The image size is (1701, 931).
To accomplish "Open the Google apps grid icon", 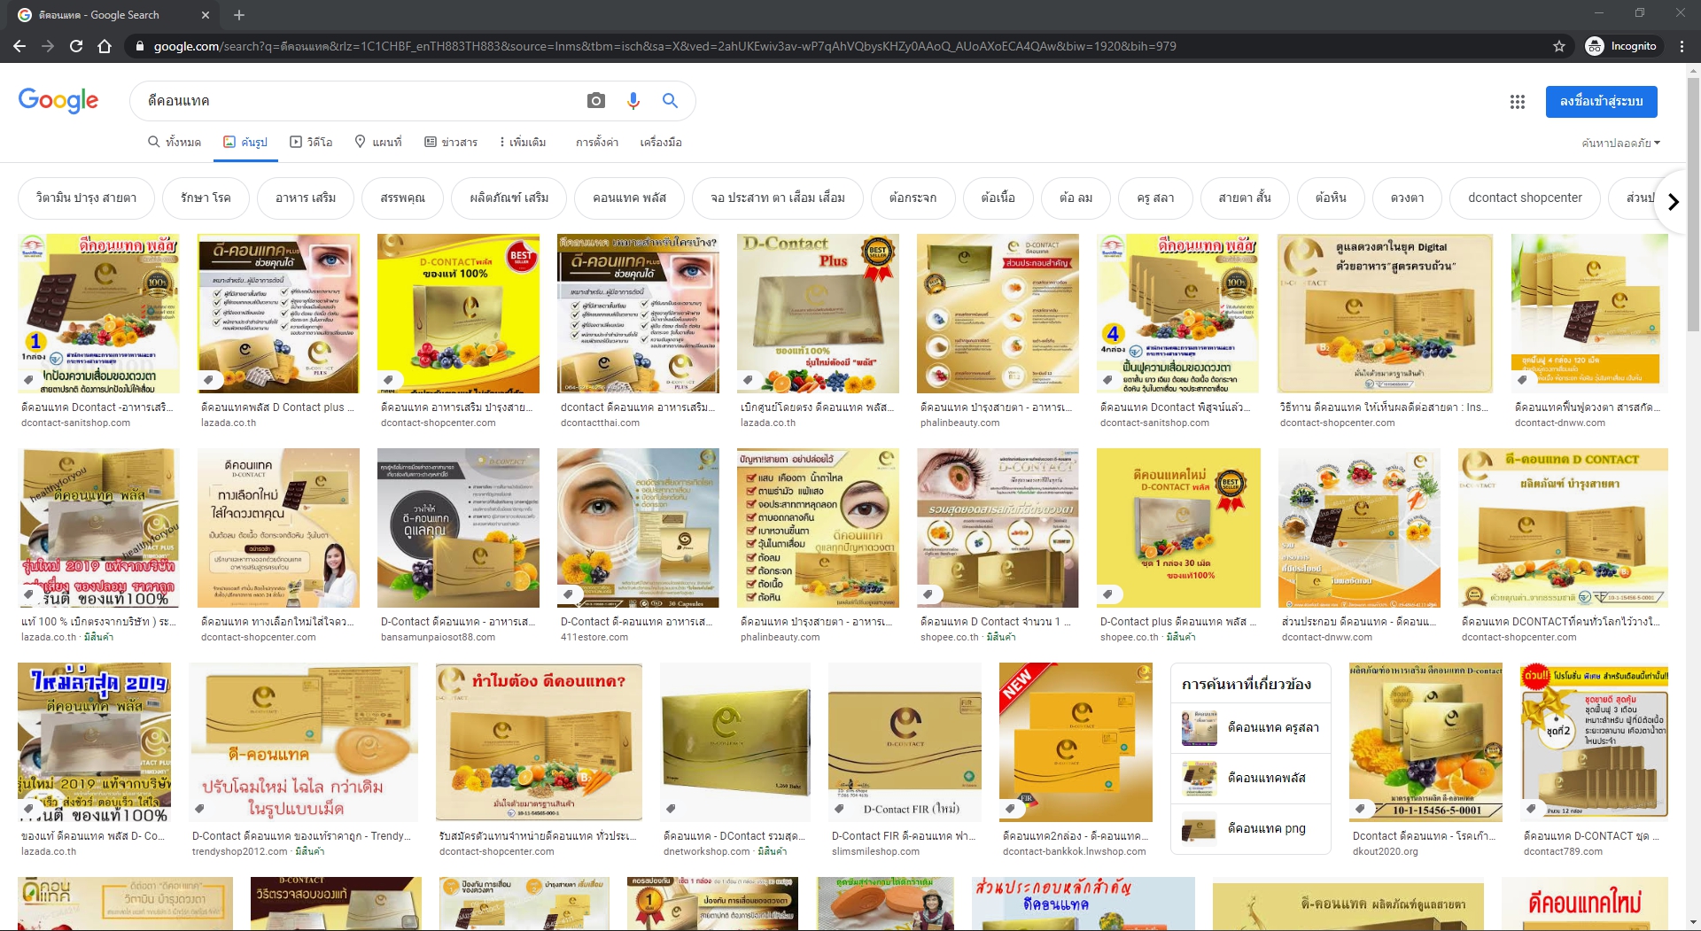I will (1517, 102).
